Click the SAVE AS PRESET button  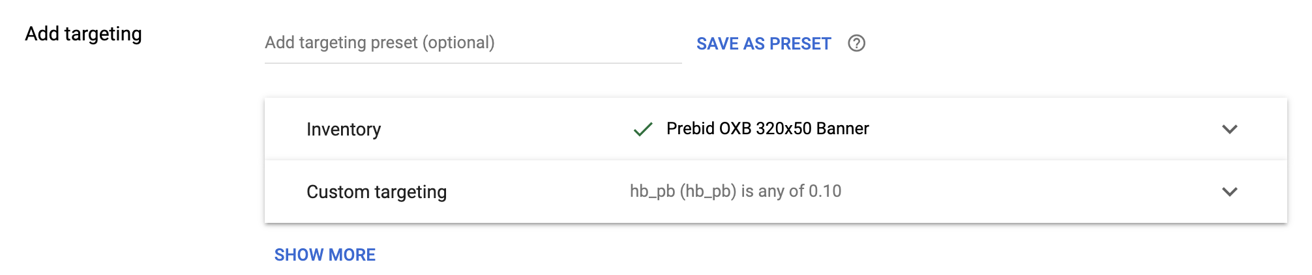[x=764, y=44]
